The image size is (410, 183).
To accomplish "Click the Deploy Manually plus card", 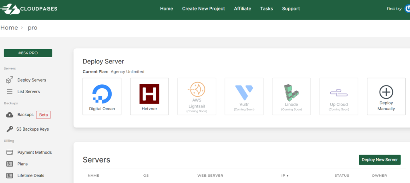I will click(386, 96).
